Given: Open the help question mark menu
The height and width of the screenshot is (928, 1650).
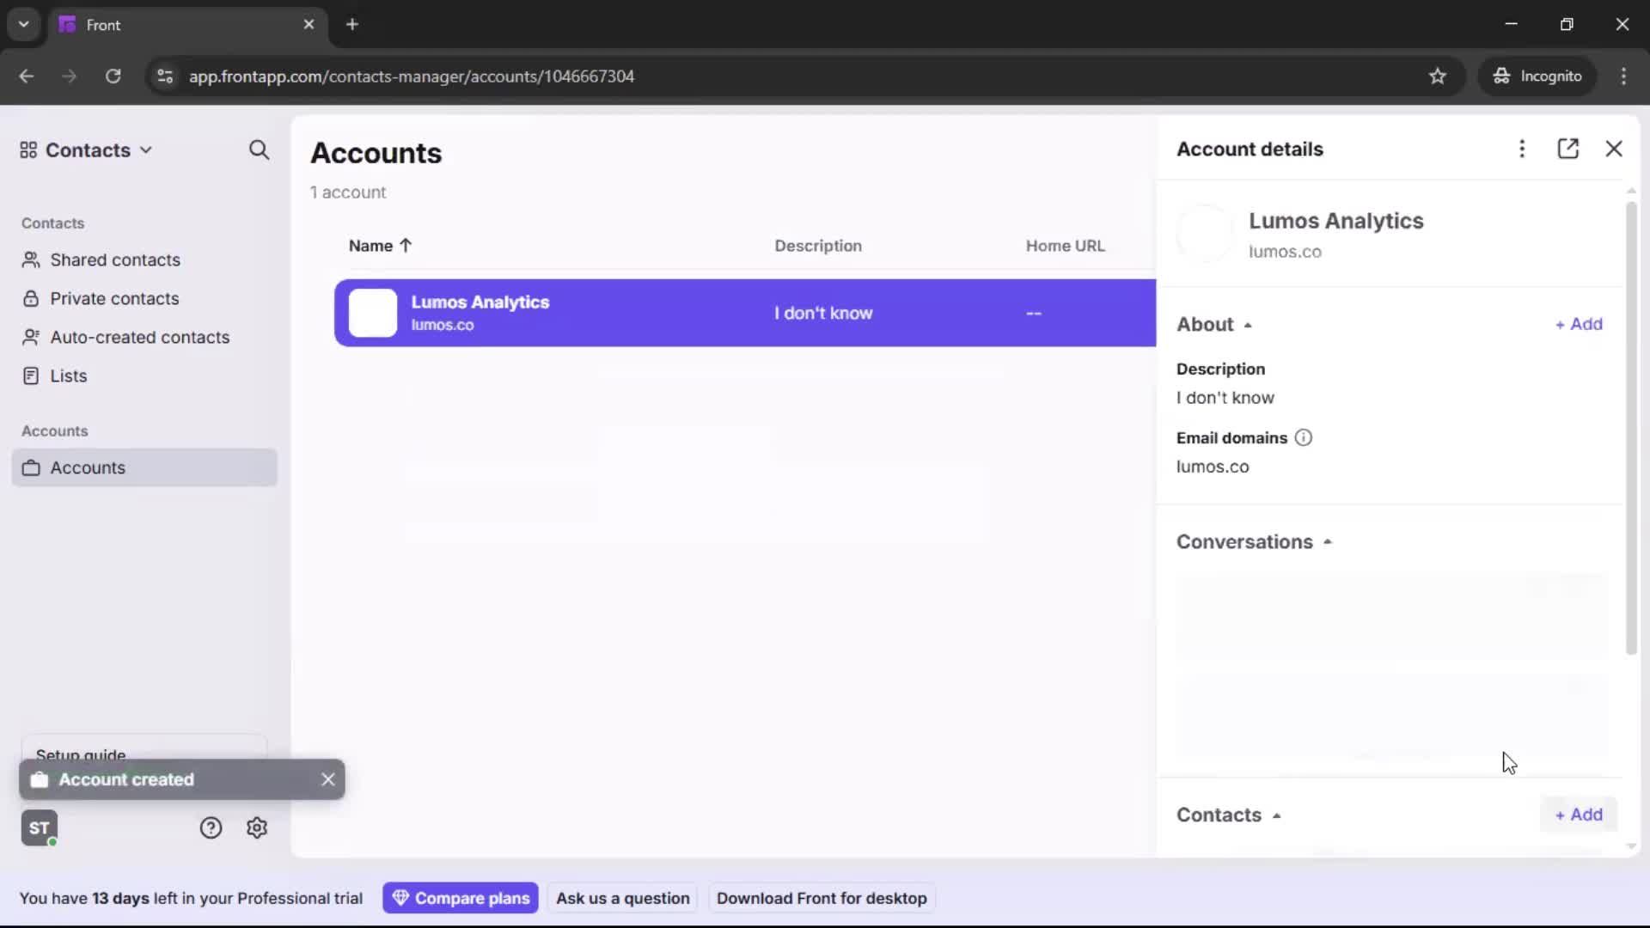Looking at the screenshot, I should 211,827.
